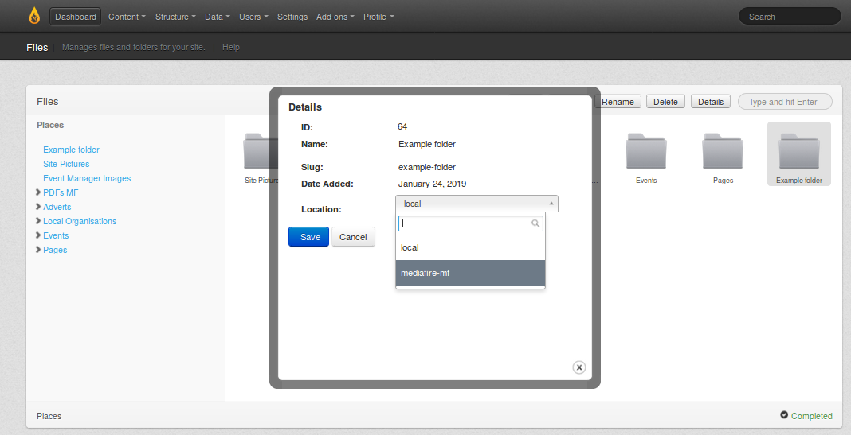Expand the Local Organisations tree node

(x=38, y=221)
